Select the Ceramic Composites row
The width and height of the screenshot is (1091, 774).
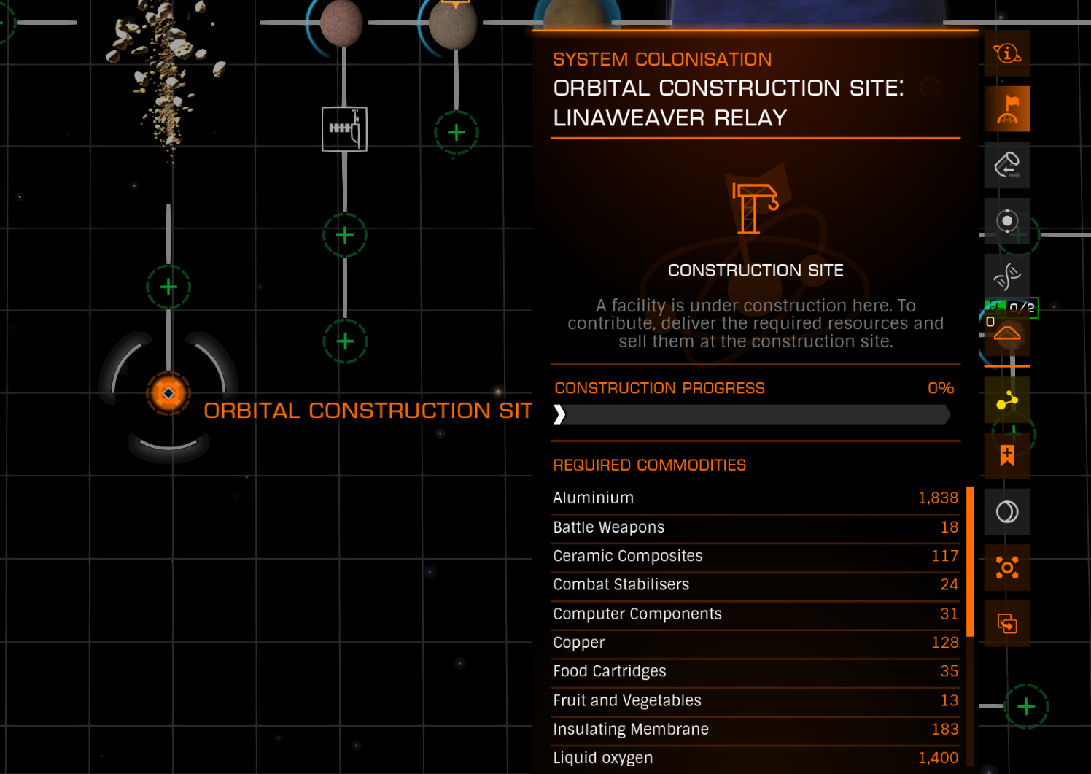coord(756,556)
